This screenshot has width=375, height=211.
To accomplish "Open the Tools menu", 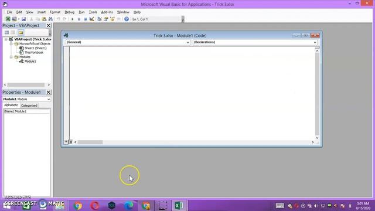I will (x=93, y=12).
